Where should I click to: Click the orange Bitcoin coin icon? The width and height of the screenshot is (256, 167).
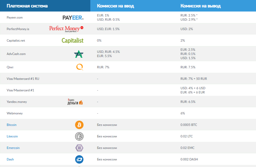(x=79, y=125)
